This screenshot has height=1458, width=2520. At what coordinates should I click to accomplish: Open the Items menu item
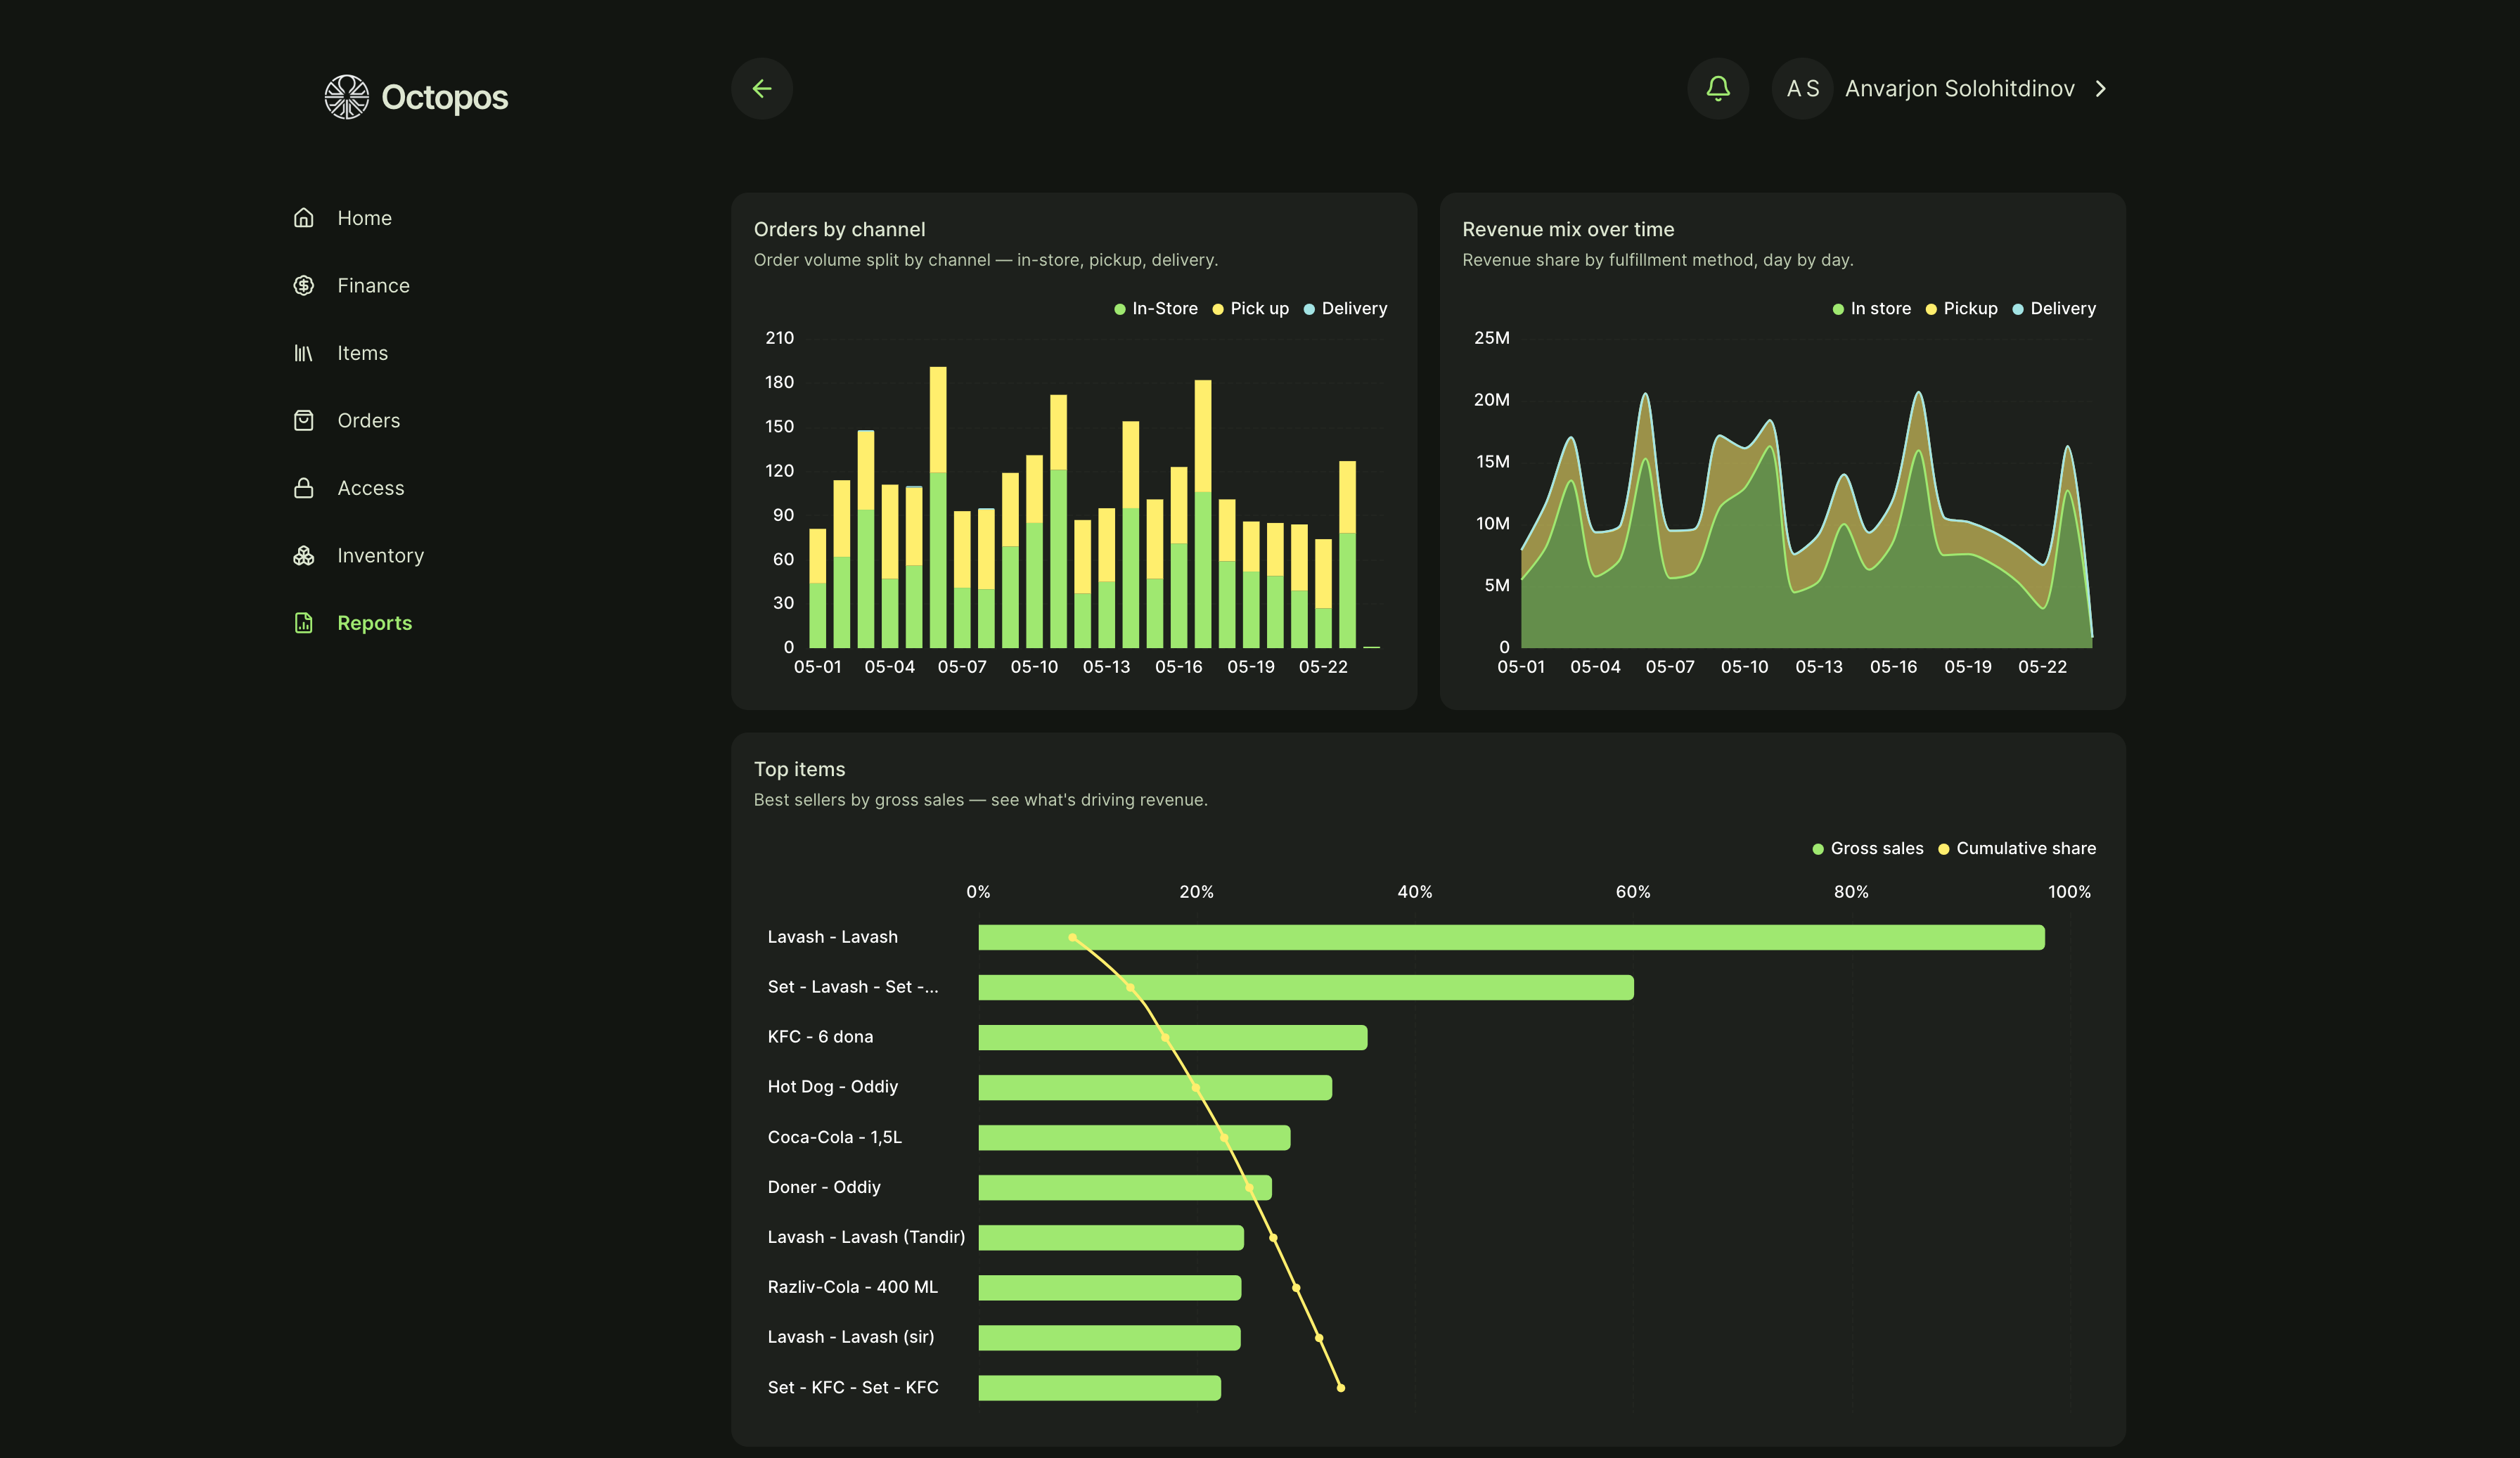[x=362, y=353]
